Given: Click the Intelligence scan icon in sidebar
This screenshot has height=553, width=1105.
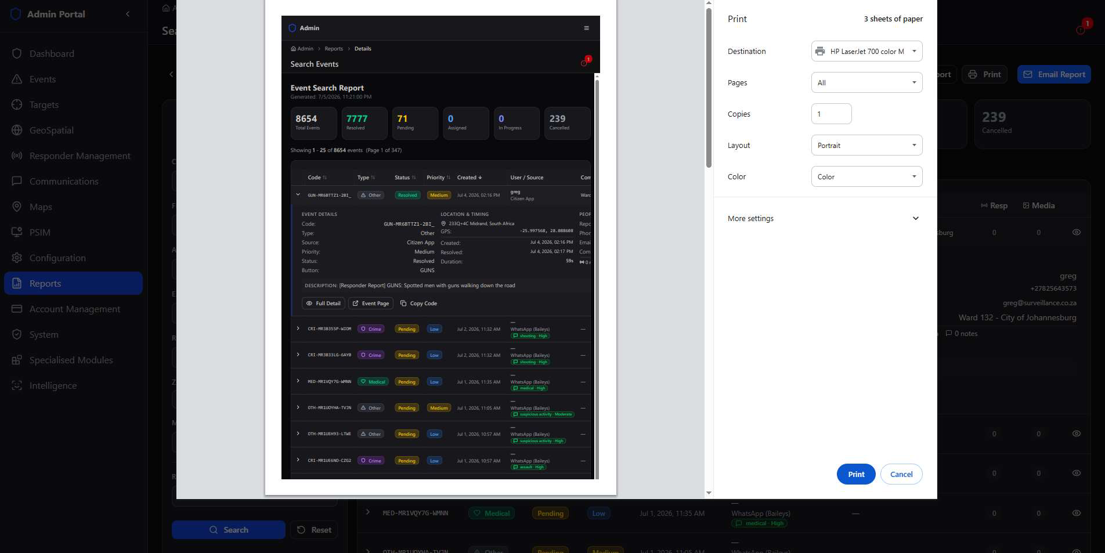Looking at the screenshot, I should point(17,385).
